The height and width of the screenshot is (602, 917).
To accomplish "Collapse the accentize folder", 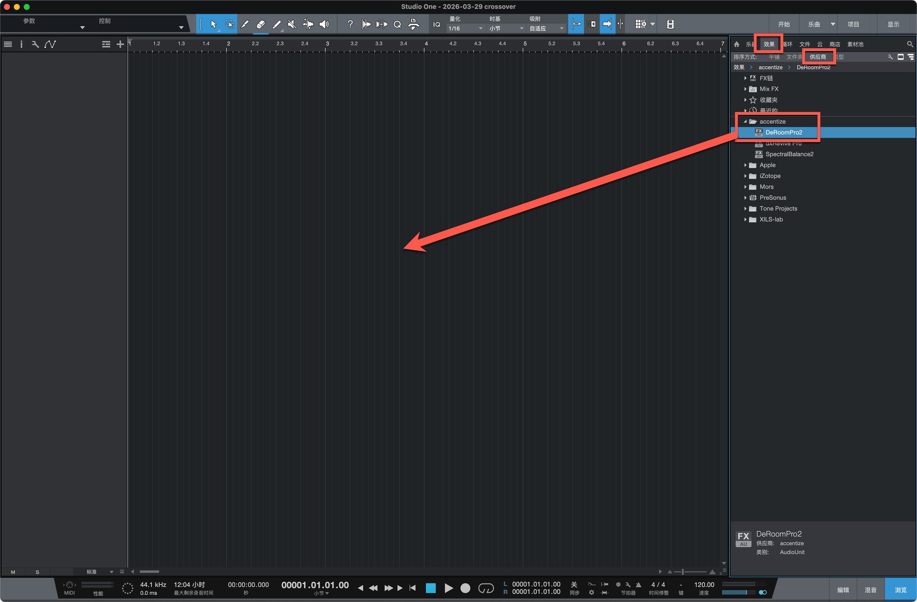I will click(745, 122).
